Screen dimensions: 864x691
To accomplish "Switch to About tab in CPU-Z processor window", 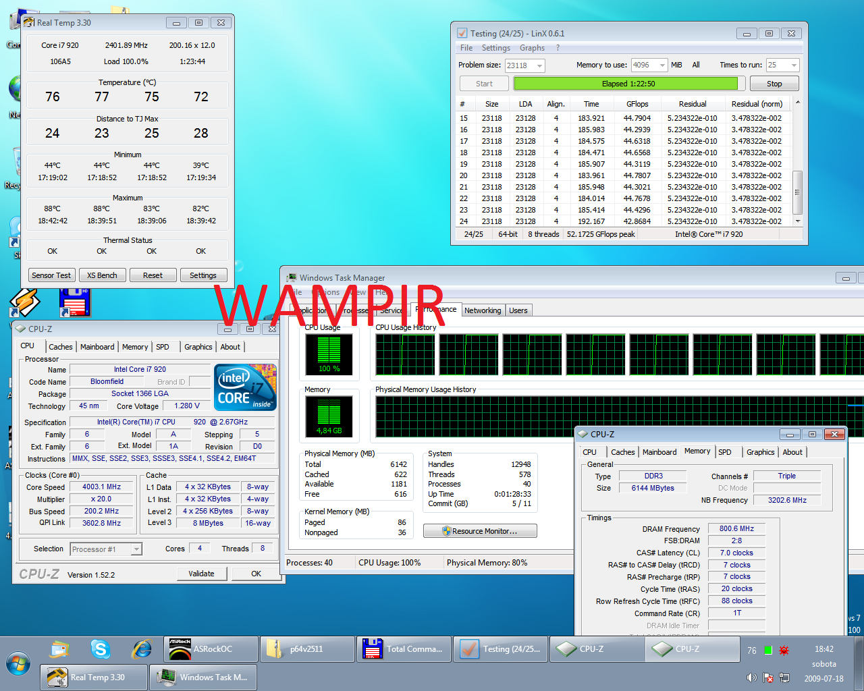I will point(230,347).
